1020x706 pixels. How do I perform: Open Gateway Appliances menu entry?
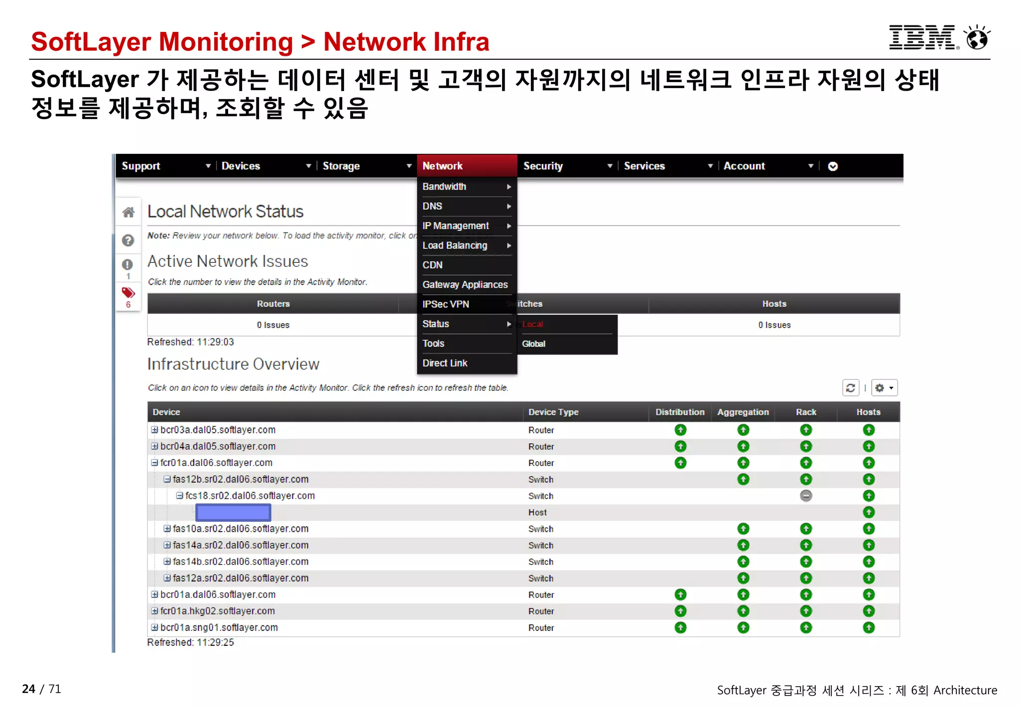467,285
